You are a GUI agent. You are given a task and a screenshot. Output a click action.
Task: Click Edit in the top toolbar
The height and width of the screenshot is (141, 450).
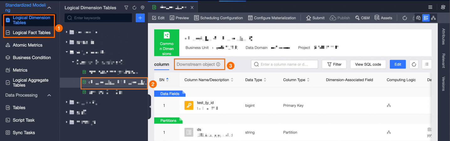[158, 18]
